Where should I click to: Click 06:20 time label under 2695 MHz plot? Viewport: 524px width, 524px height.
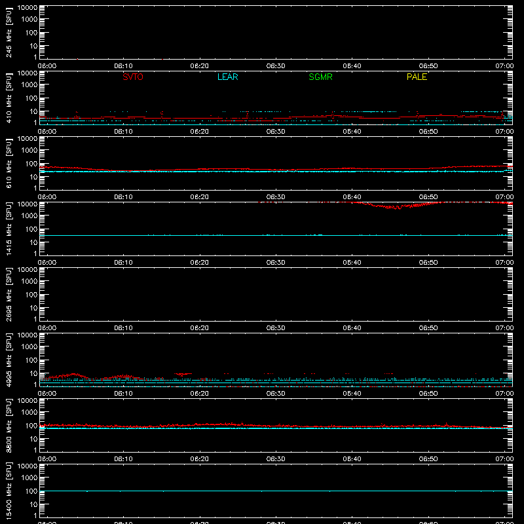tap(200, 328)
